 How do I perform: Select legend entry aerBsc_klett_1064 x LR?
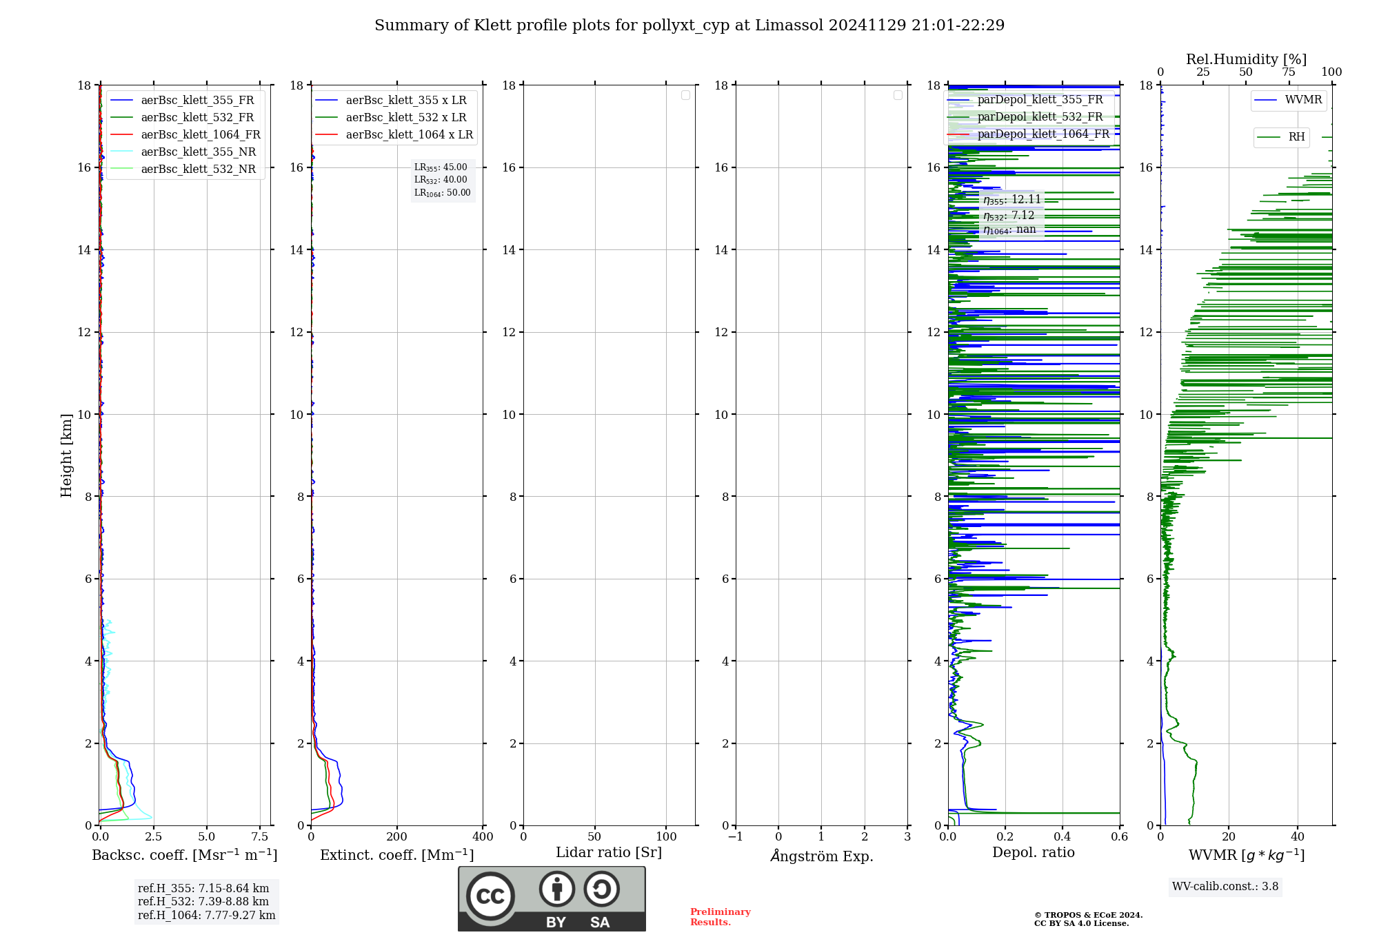[x=394, y=134]
